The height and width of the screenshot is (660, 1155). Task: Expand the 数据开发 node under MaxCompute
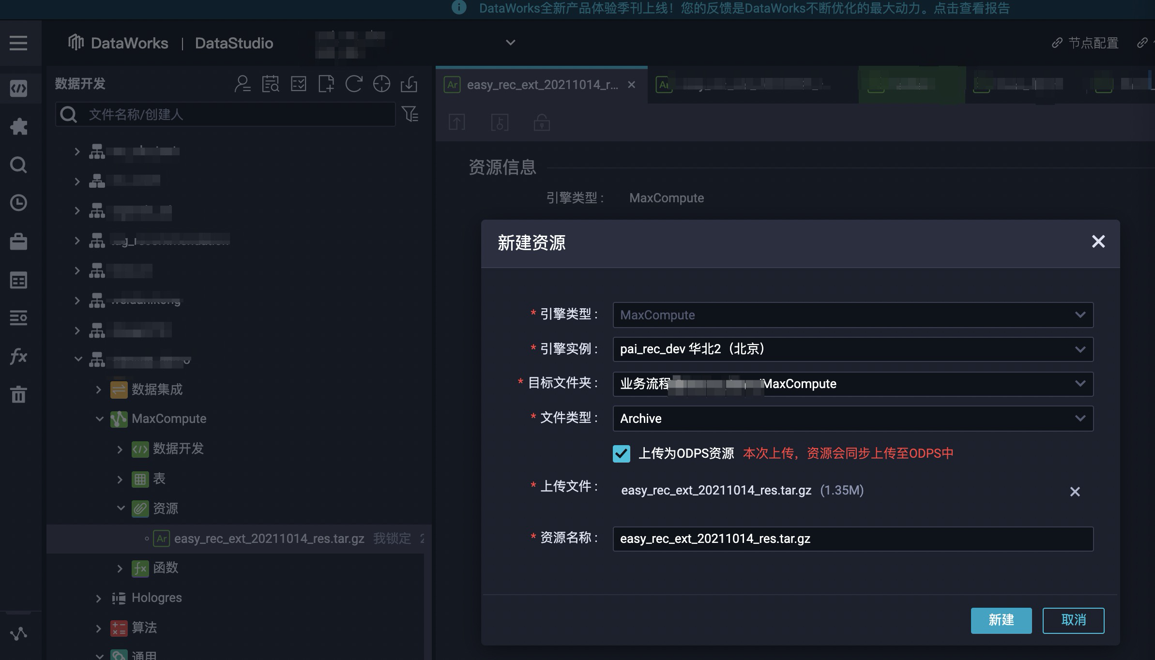point(120,449)
